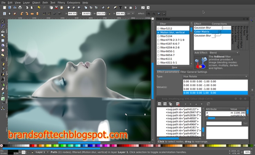This screenshot has width=255, height=155.
Task: Flip selection horizontally
Action: (32, 13)
